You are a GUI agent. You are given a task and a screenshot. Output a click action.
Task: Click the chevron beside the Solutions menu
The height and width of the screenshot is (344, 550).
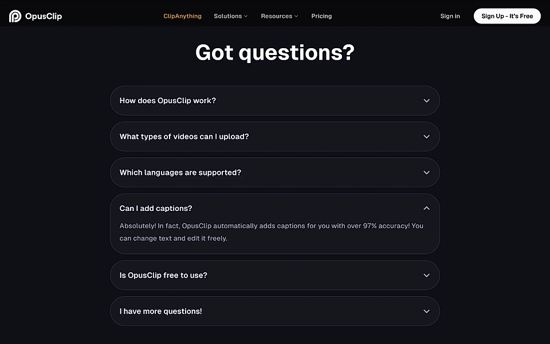pos(245,16)
